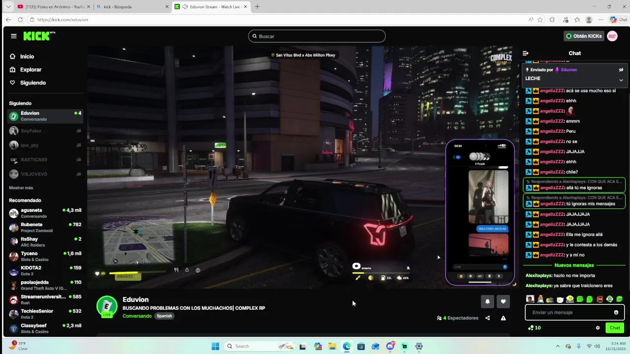This screenshot has height=354, width=630.
Task: Show the 4 Espectadores viewer list
Action: (458, 318)
